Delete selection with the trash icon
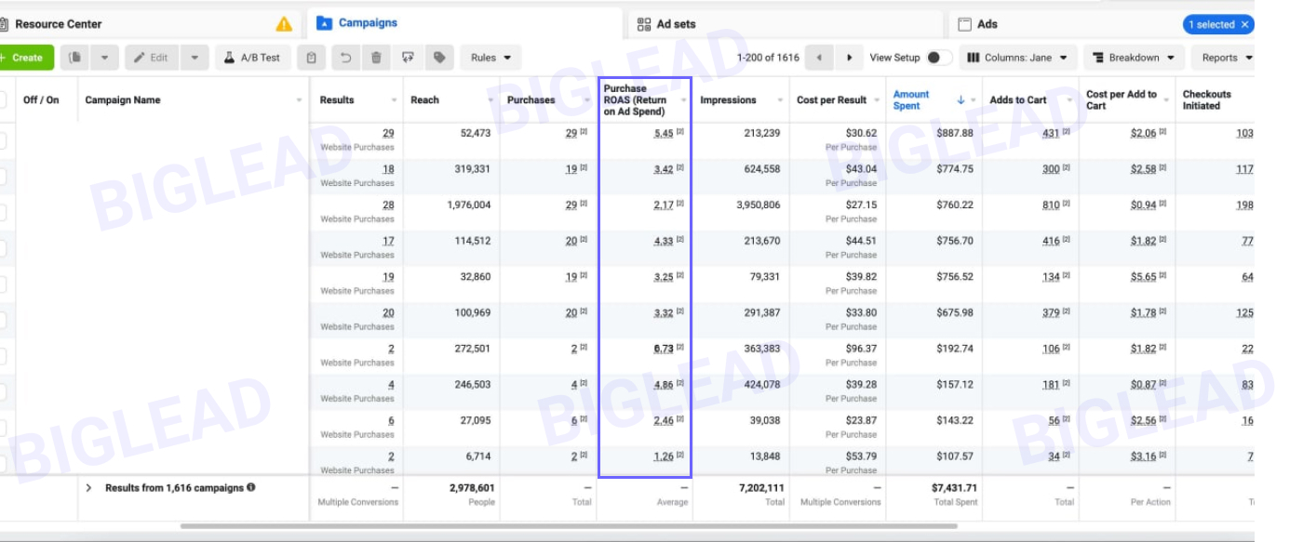This screenshot has height=542, width=1303. 376,58
